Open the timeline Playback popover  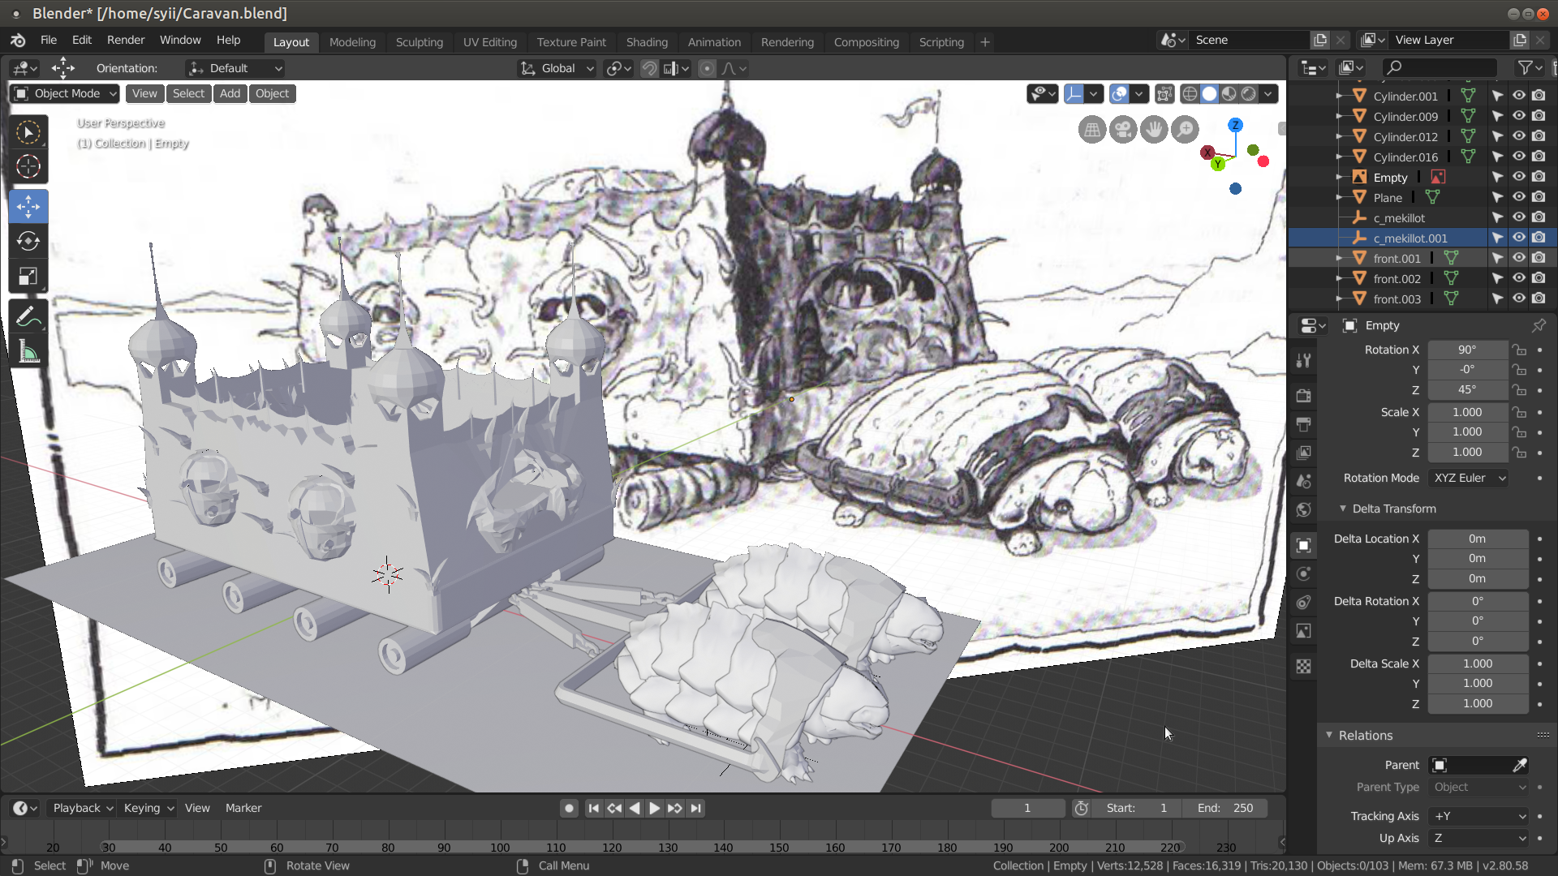coord(82,808)
